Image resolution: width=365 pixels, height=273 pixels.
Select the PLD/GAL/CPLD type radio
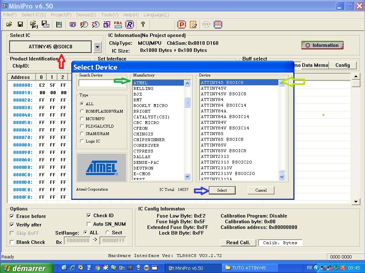coord(82,126)
